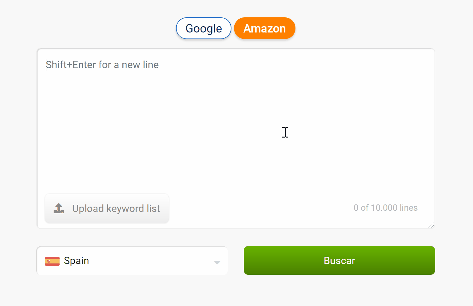The width and height of the screenshot is (473, 306).
Task: Click the Spain flag icon
Action: [52, 261]
